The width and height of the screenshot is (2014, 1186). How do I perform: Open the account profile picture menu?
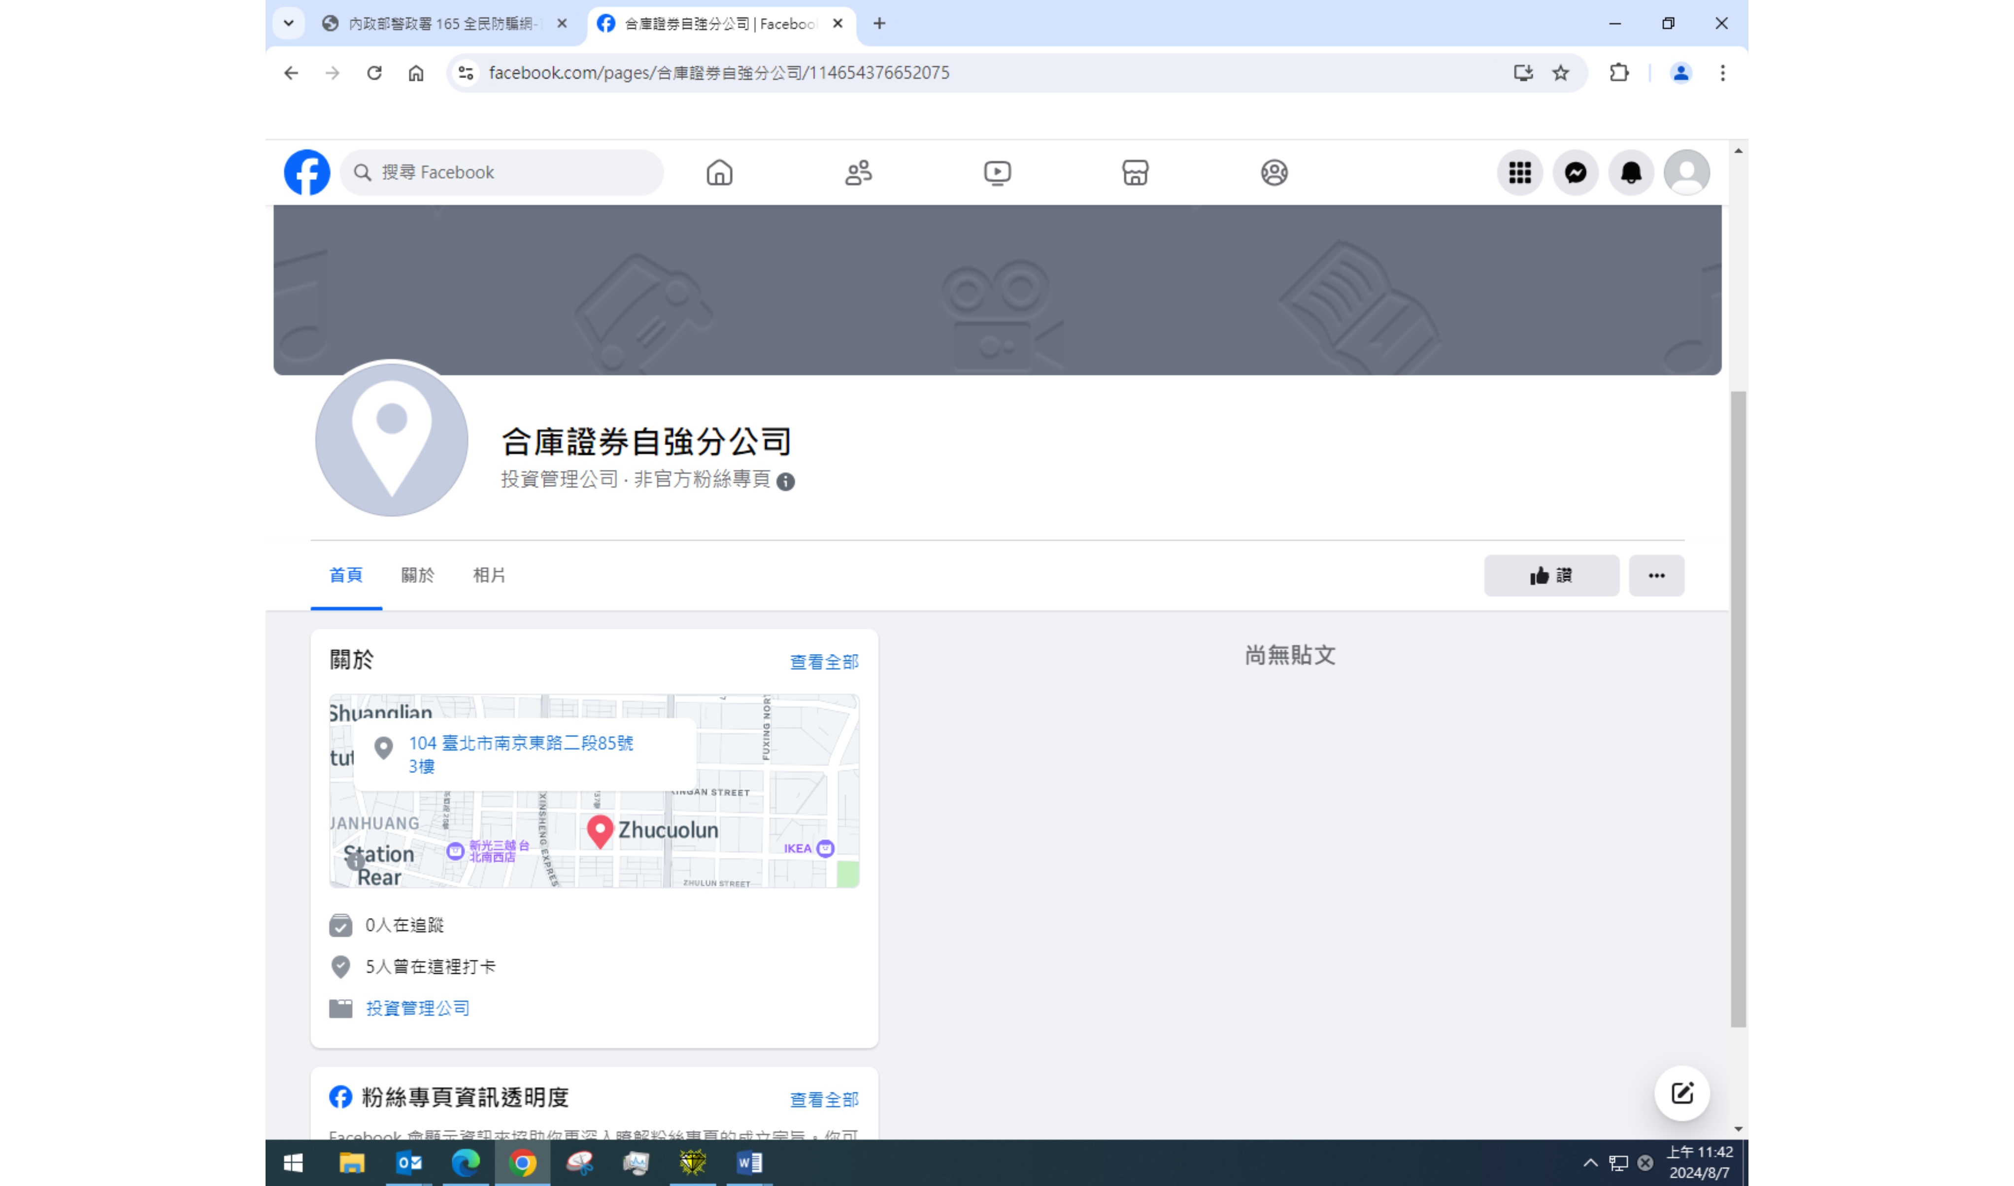[x=1686, y=172]
